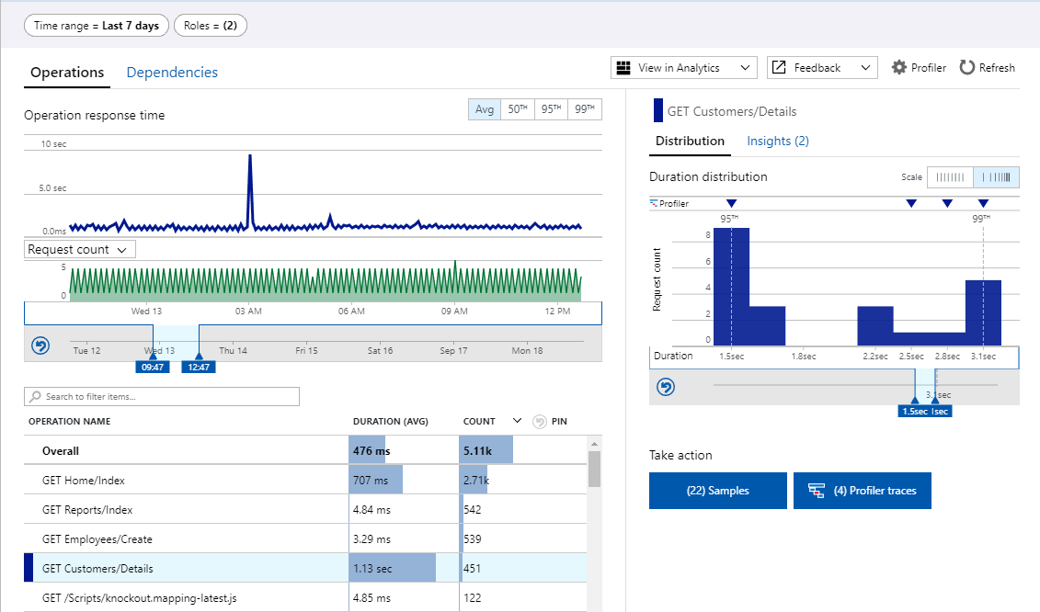Select the GET Home/Index operation
This screenshot has width=1040, height=612.
(305, 480)
